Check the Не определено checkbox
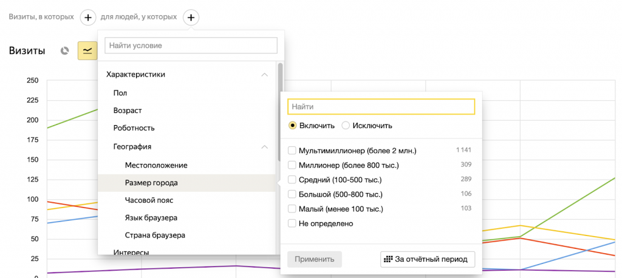 [x=292, y=223]
